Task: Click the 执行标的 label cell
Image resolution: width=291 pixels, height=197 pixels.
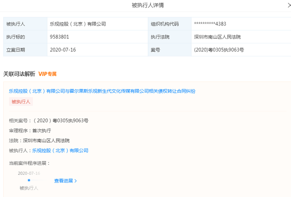Action: [25, 37]
